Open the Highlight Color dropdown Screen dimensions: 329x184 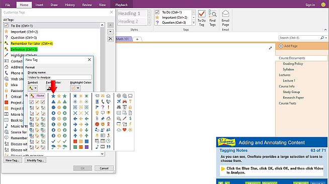tap(75, 88)
